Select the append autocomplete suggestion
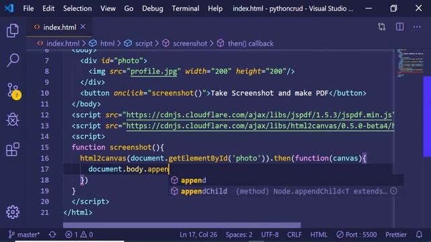Viewport: 431px width, 242px height. pyautogui.click(x=286, y=180)
